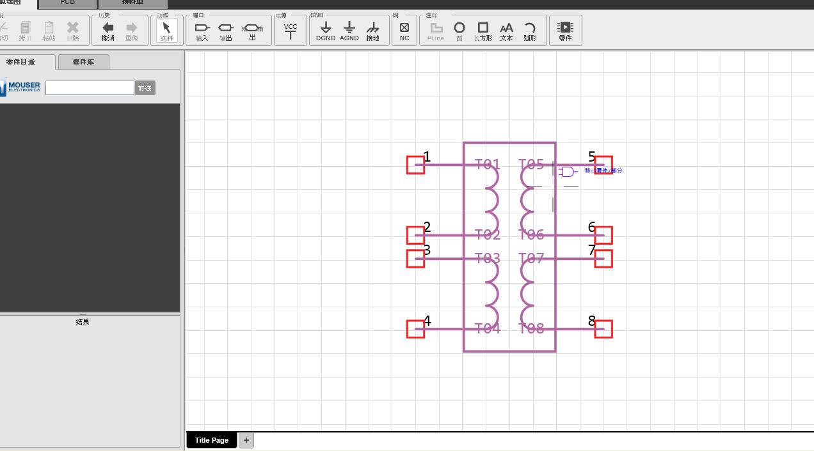The height and width of the screenshot is (451, 814).
Task: Select the PLine annotation tool
Action: tap(436, 31)
